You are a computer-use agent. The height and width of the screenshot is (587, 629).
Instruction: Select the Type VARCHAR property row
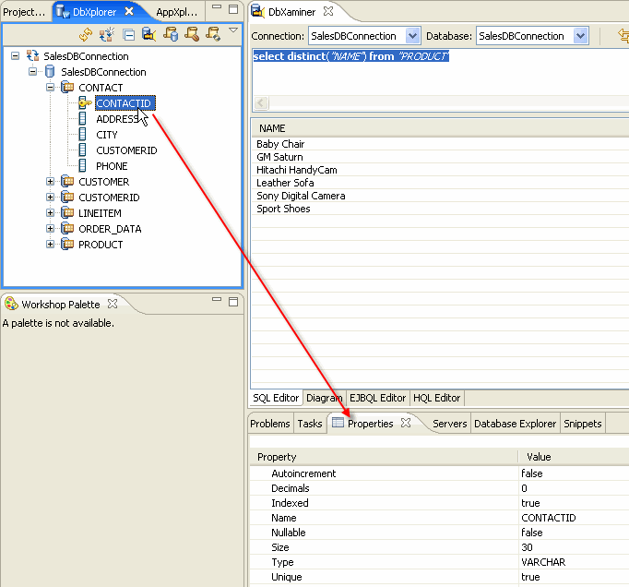pyautogui.click(x=439, y=562)
